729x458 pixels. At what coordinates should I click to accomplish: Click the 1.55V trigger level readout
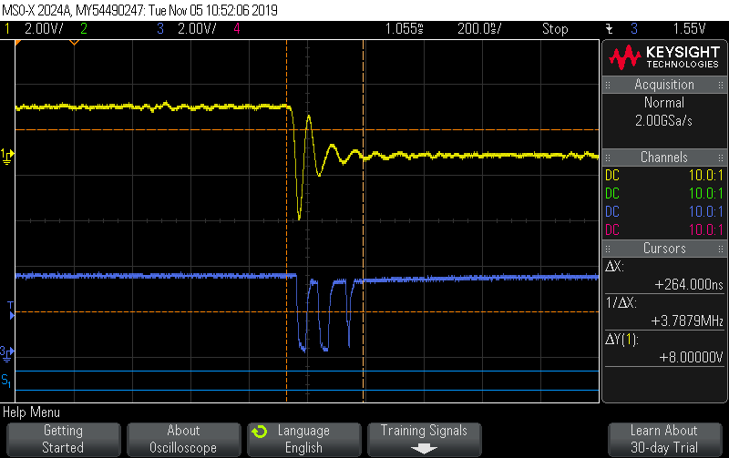tap(689, 29)
